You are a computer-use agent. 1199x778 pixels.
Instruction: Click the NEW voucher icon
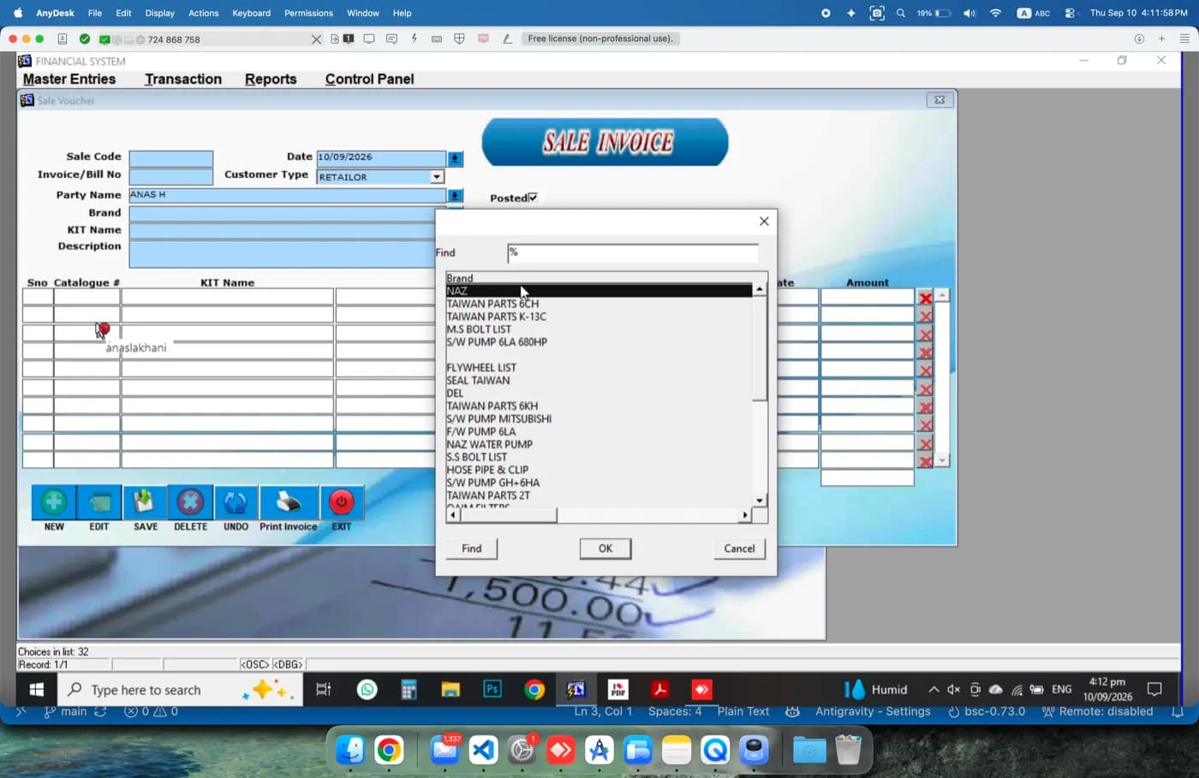click(53, 502)
